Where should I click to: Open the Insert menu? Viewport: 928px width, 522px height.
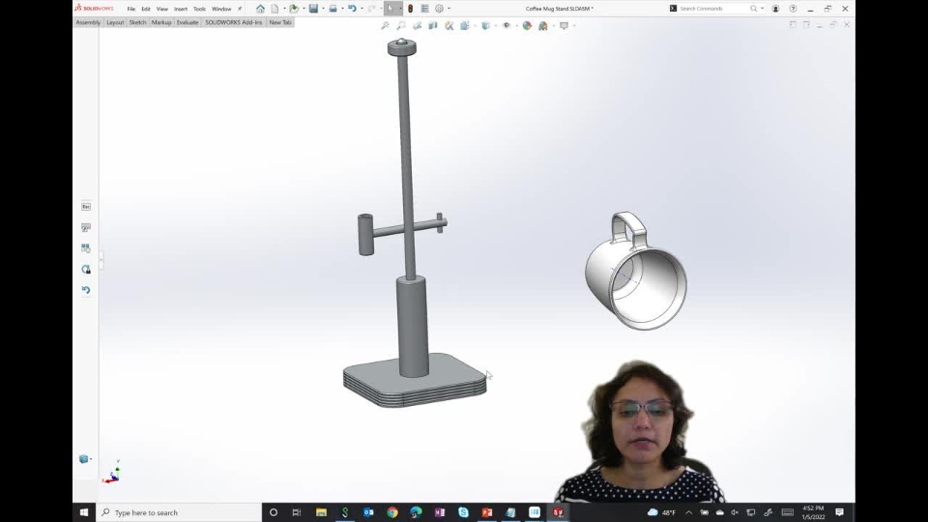coord(181,9)
